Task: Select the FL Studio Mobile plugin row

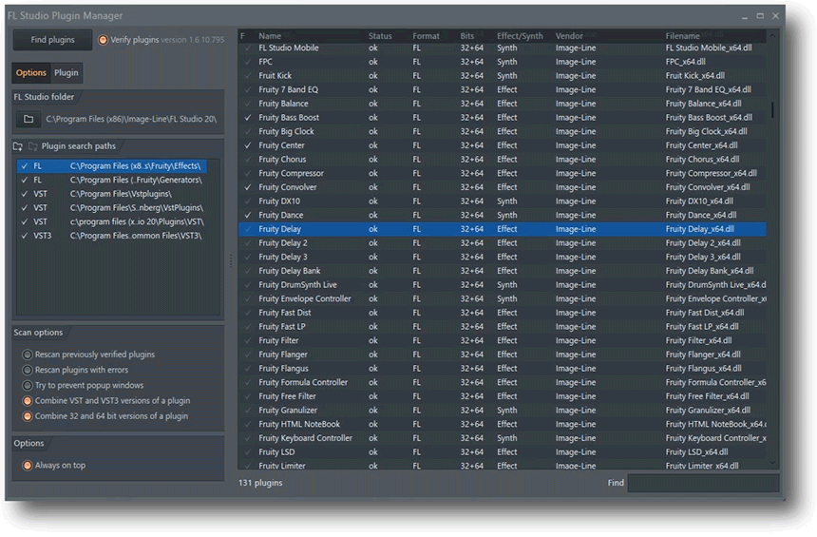Action: (x=503, y=48)
